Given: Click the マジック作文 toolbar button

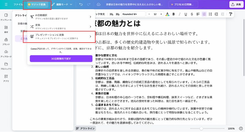Looking at the screenshot, I should [100, 14].
